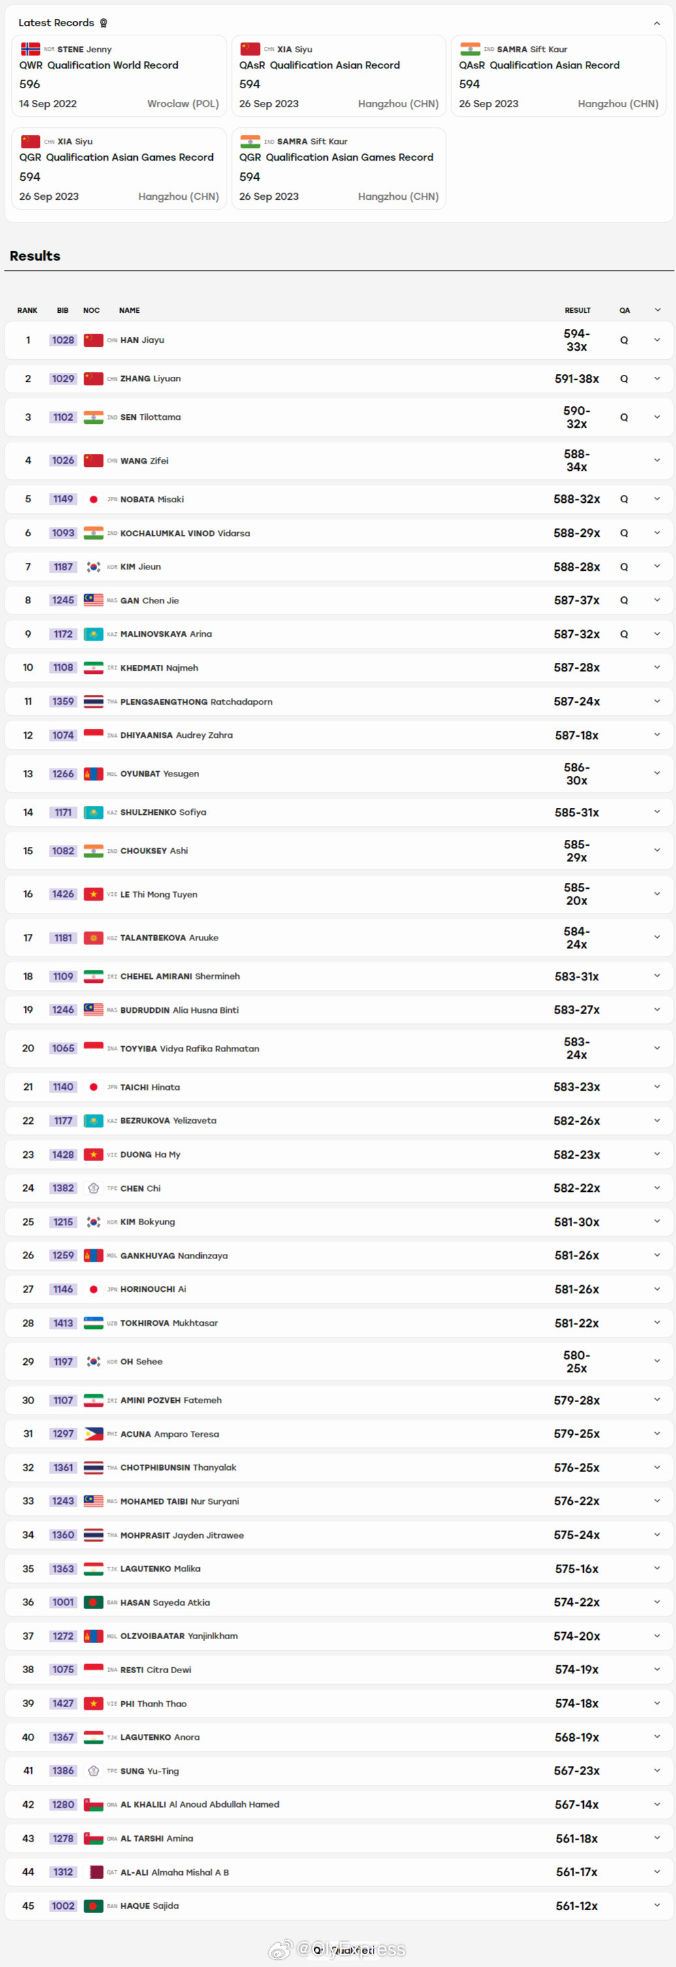676x1967 pixels.
Task: Expand SEN Tilottama row chevron
Action: [657, 418]
